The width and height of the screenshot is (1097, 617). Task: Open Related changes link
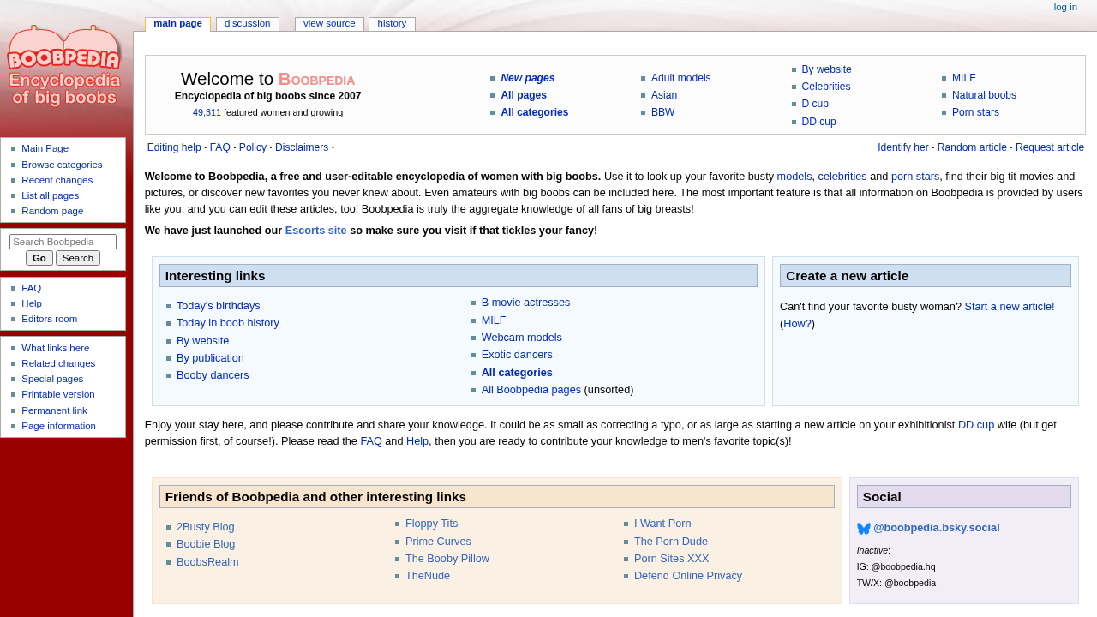pyautogui.click(x=58, y=363)
